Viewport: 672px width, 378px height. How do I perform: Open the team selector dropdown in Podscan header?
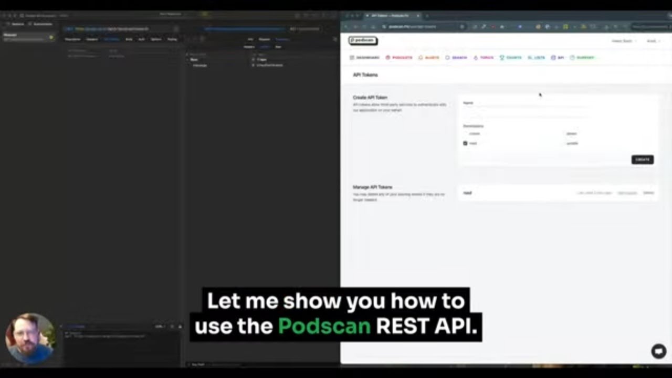624,41
